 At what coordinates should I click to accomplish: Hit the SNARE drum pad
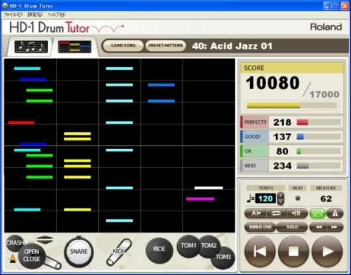pyautogui.click(x=78, y=252)
